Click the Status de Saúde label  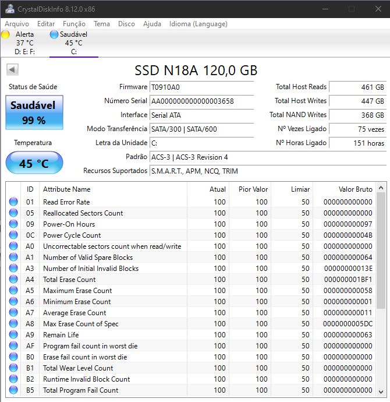pos(33,87)
